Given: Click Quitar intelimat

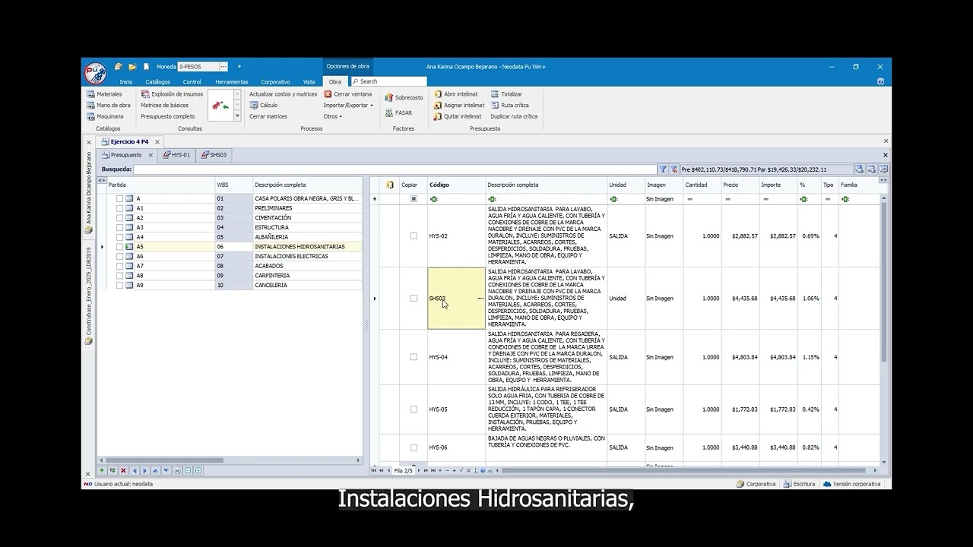Looking at the screenshot, I should tap(458, 116).
